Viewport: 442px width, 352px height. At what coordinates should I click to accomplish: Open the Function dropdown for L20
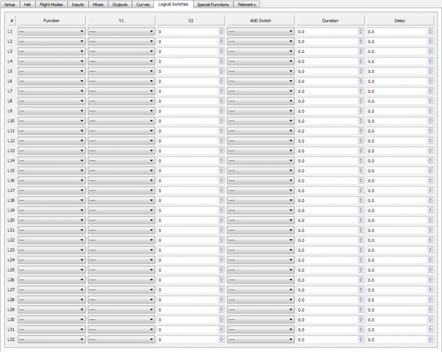[x=51, y=220]
